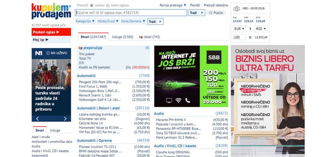This screenshot has width=327, height=157.
Task: Click 'Pretraži detaljno' link
Action: click(x=216, y=5)
